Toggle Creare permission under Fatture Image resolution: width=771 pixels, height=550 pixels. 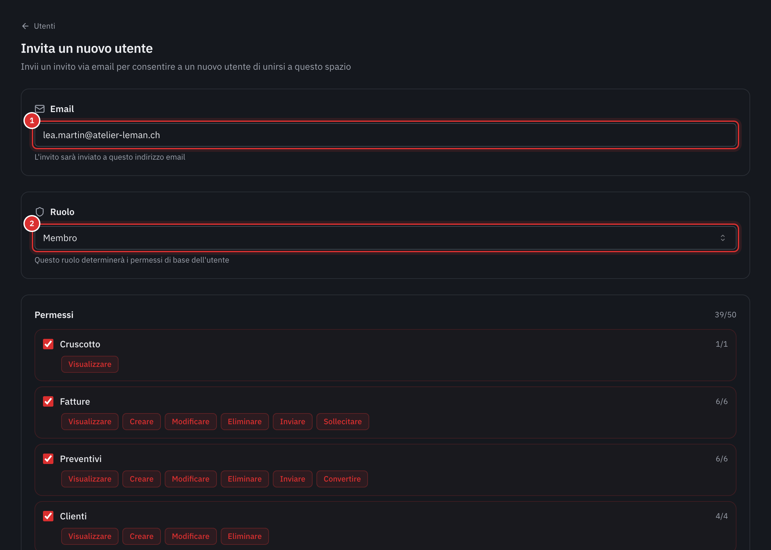(142, 421)
